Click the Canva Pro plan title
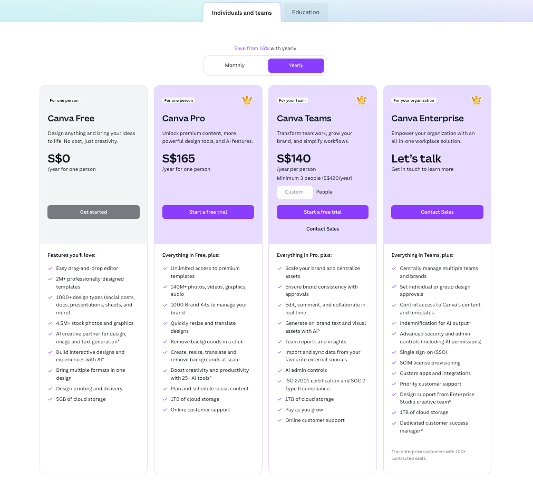Screen dimensions: 533x480 coord(183,118)
